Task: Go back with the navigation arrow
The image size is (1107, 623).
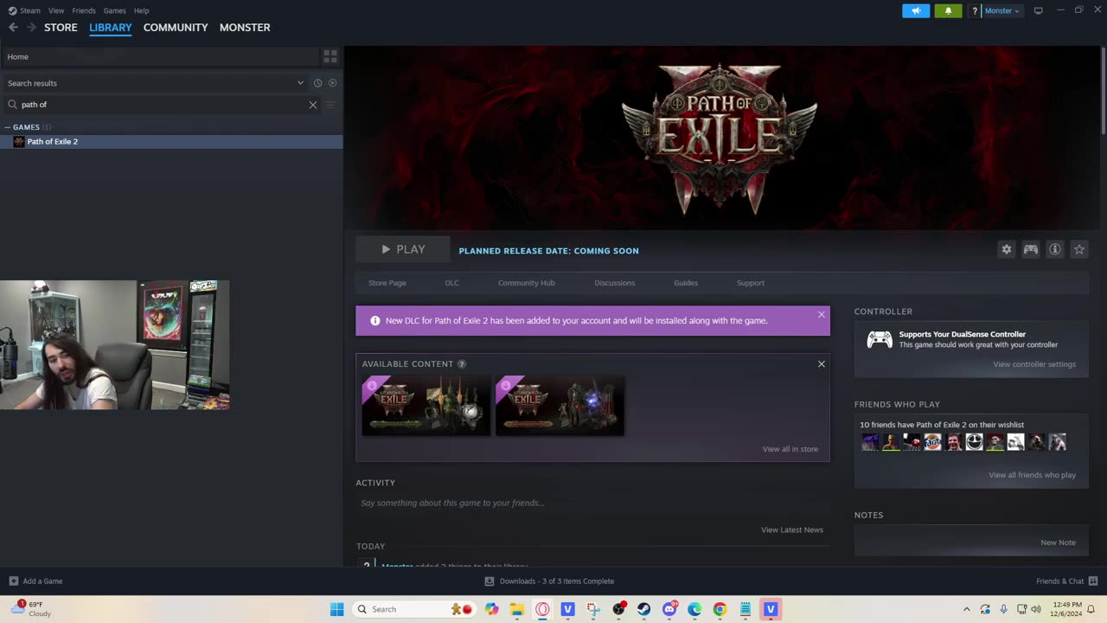Action: coord(13,28)
